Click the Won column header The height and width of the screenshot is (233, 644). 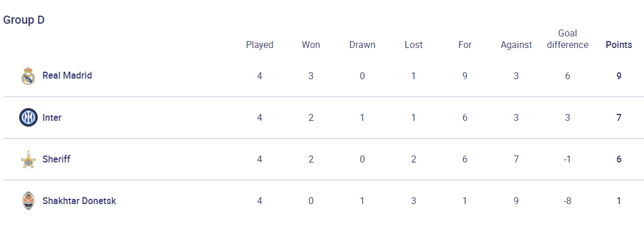pos(311,45)
